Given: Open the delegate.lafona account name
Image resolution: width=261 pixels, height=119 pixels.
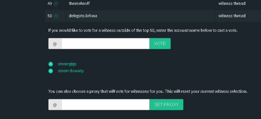Looking at the screenshot, I should point(83,16).
